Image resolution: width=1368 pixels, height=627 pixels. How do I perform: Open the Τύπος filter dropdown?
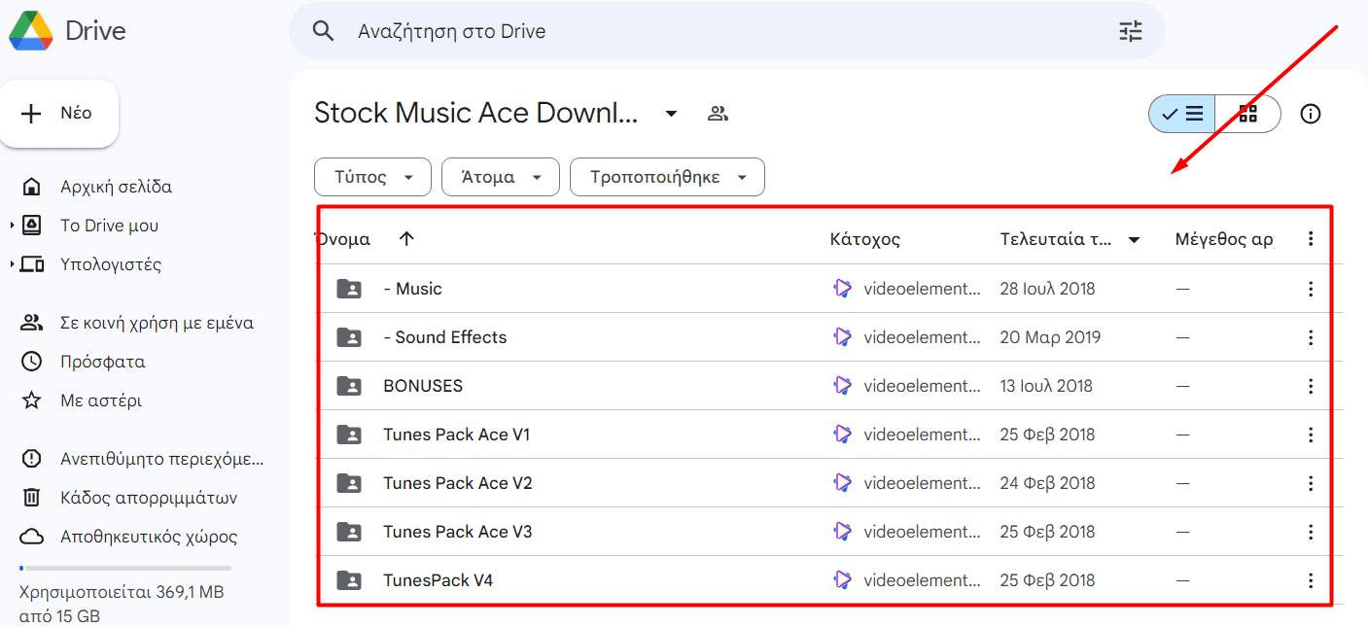[373, 177]
